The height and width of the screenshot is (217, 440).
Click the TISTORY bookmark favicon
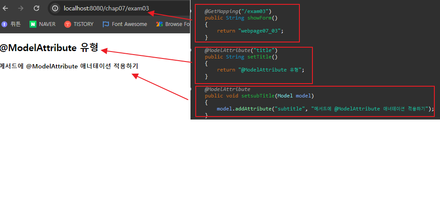click(67, 24)
